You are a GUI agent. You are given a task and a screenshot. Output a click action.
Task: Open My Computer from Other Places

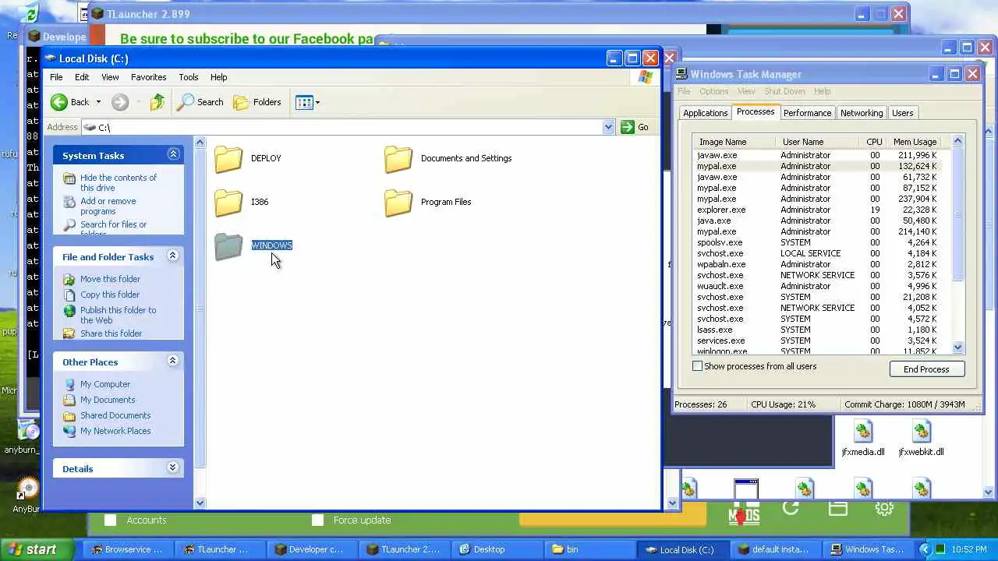(105, 384)
